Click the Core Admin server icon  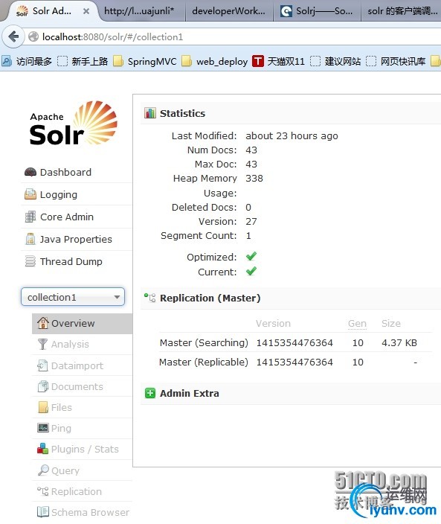[x=30, y=217]
